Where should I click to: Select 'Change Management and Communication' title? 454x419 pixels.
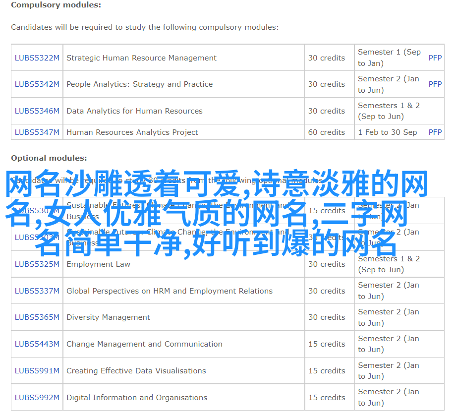pos(144,344)
